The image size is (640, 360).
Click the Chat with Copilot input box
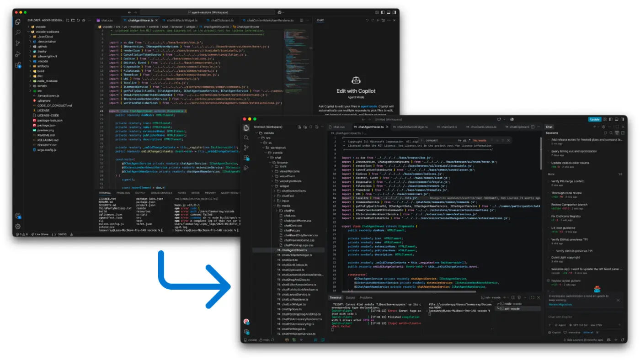click(585, 317)
